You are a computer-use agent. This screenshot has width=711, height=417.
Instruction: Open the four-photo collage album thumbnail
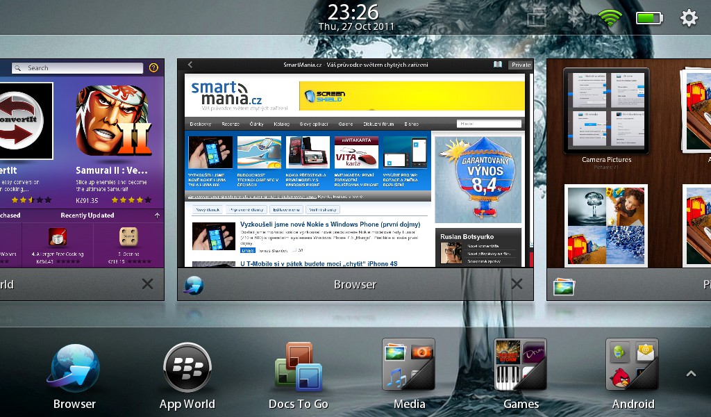coord(605,225)
